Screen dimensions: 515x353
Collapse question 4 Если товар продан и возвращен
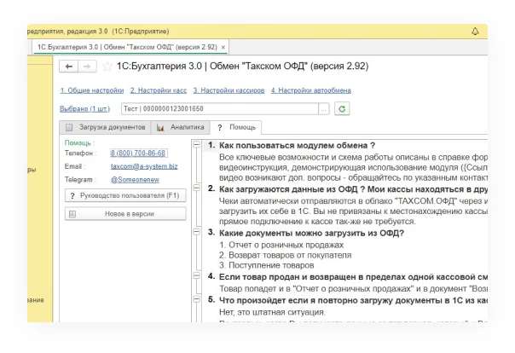(x=196, y=275)
